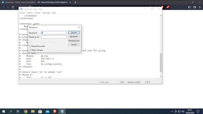Viewport: 203px width, 114px height.
Task: Click the "514" port value
Action: coord(43,61)
